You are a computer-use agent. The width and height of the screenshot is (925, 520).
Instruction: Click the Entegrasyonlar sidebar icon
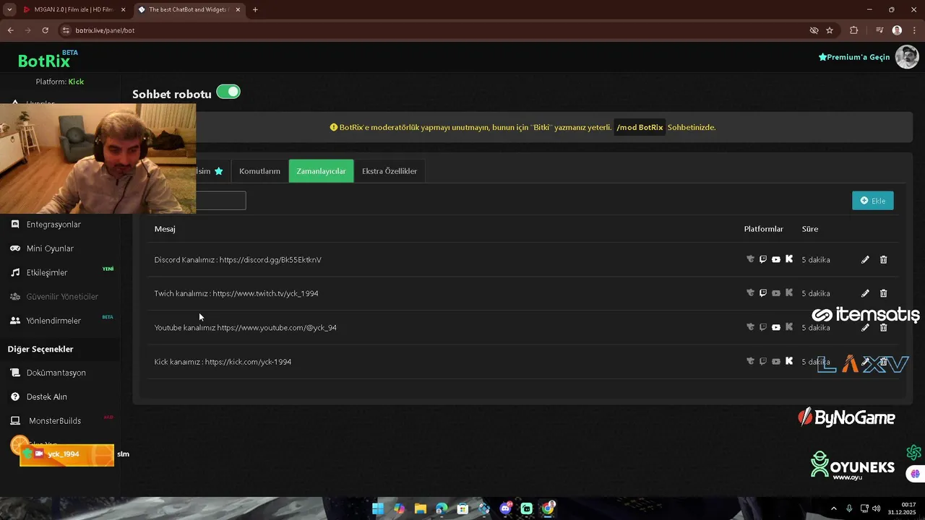point(14,225)
